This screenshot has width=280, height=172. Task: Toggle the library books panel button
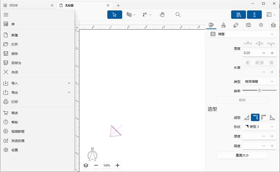(239, 15)
